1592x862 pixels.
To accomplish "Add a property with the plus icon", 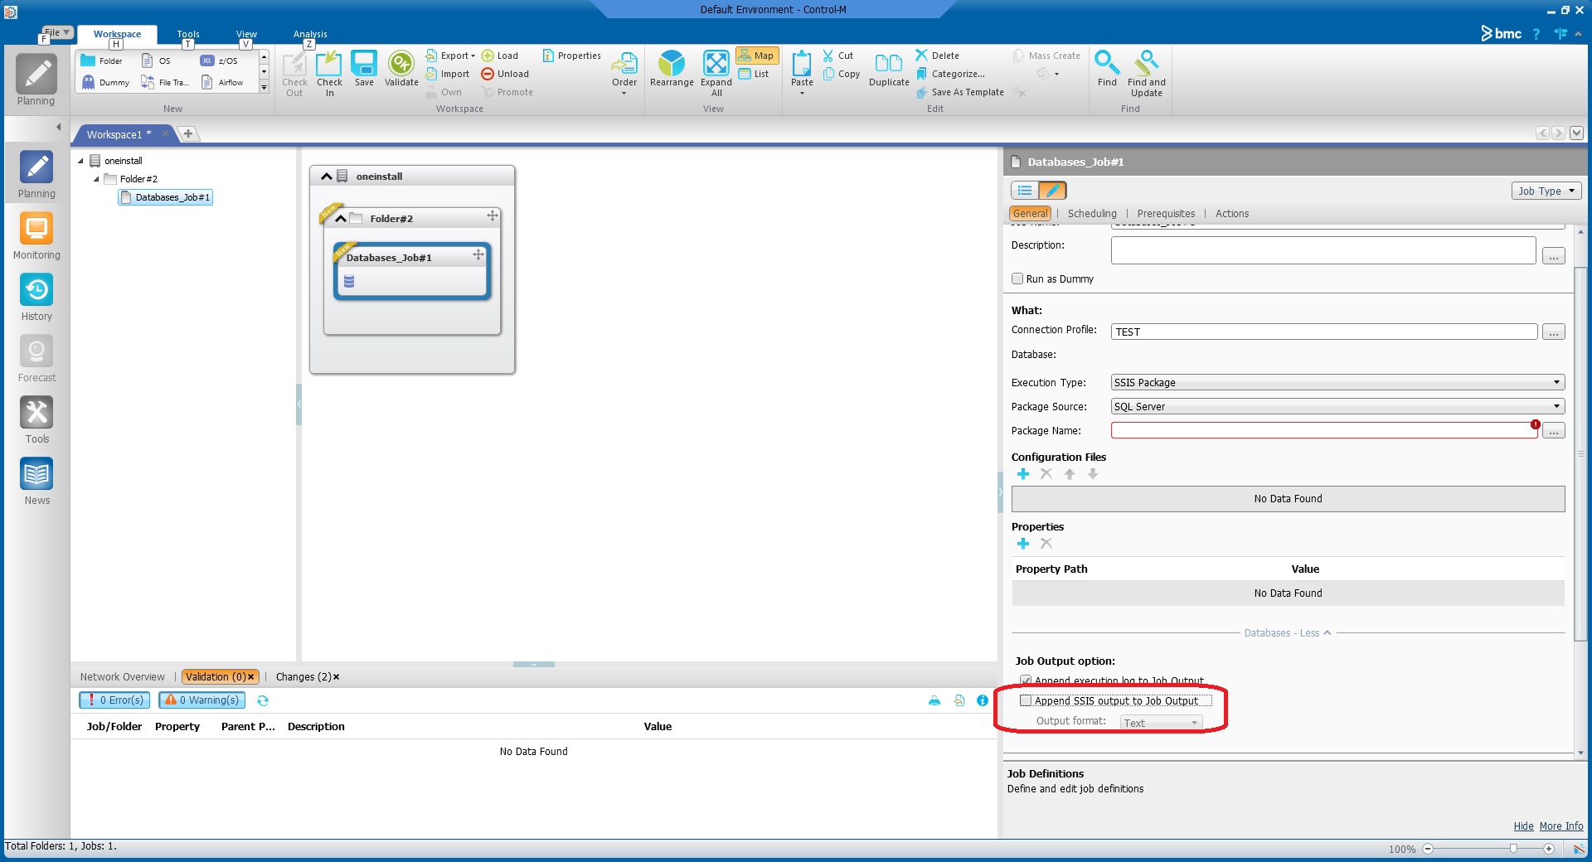I will click(1023, 544).
